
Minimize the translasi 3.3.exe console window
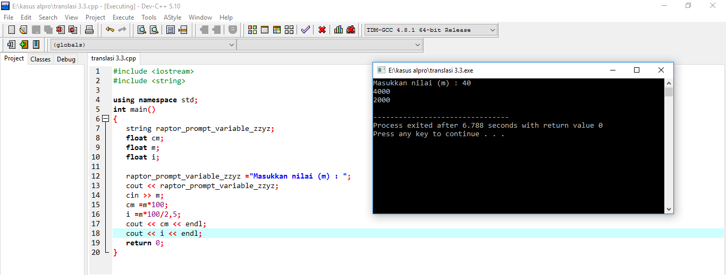coord(613,70)
